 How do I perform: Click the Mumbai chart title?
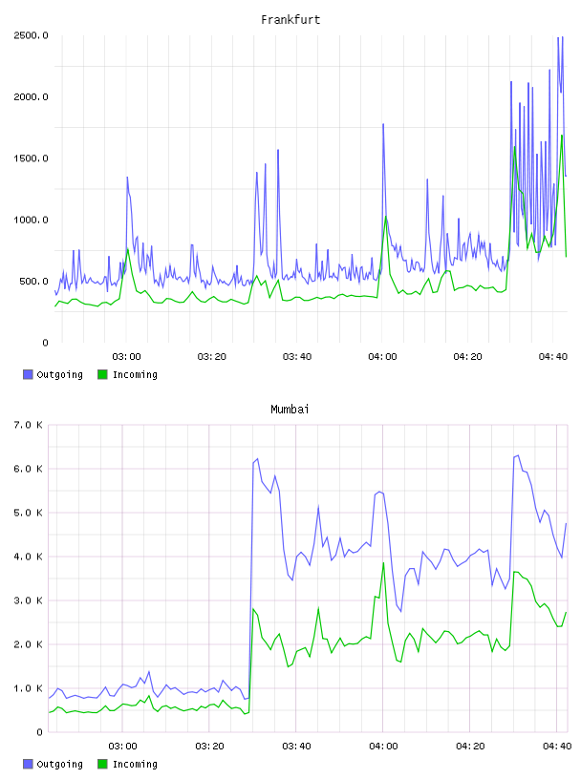(290, 410)
